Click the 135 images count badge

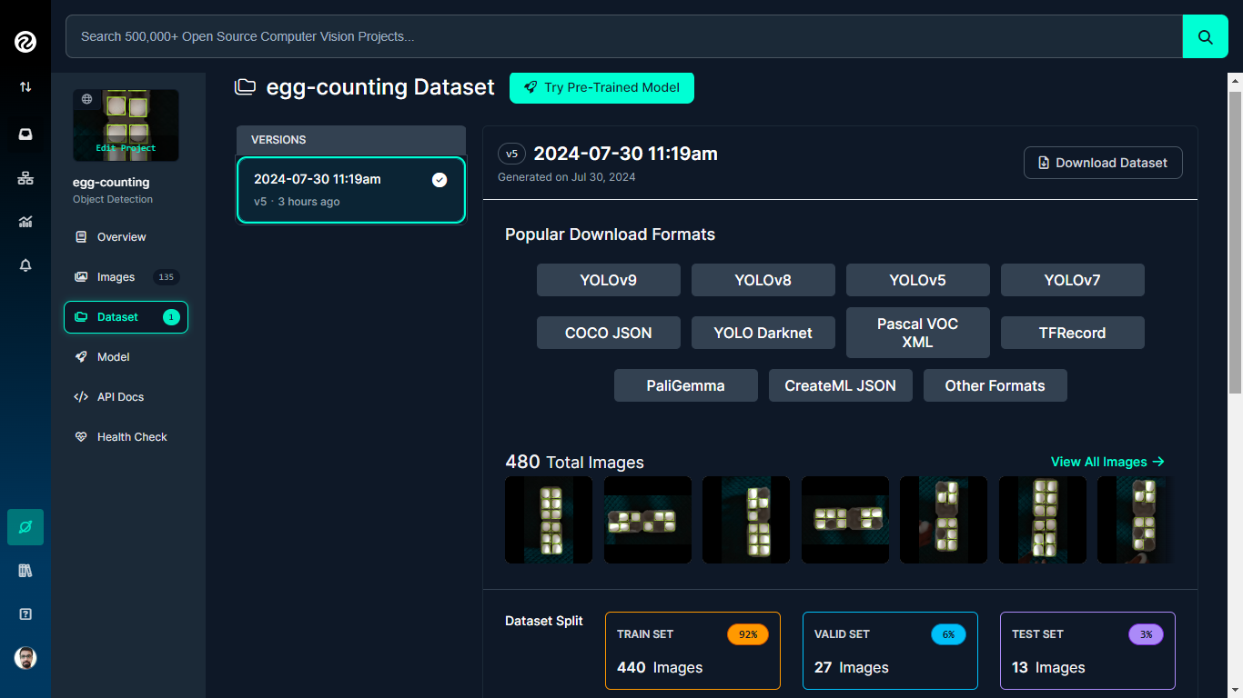tap(166, 277)
